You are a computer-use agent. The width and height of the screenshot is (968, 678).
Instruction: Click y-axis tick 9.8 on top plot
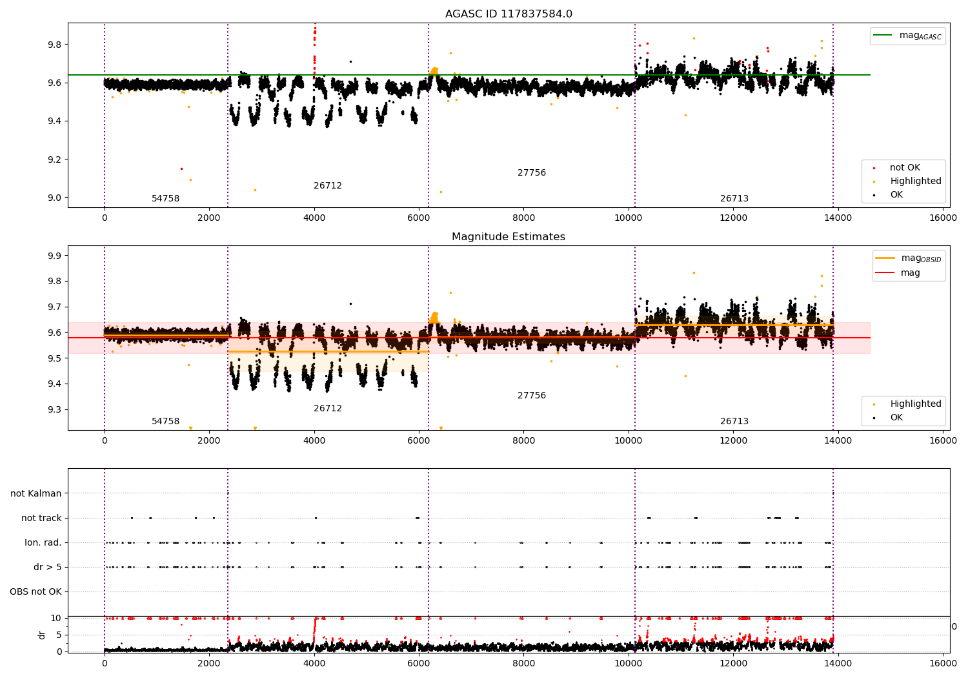(x=54, y=45)
